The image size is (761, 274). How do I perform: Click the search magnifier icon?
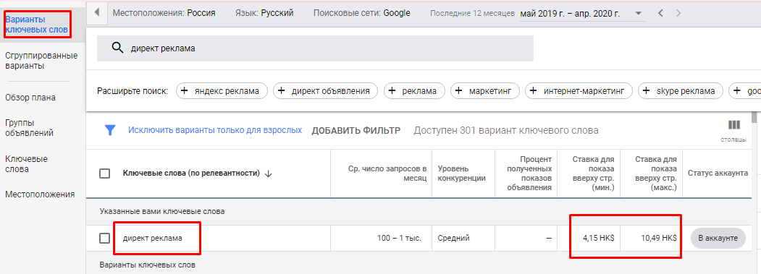tap(117, 48)
